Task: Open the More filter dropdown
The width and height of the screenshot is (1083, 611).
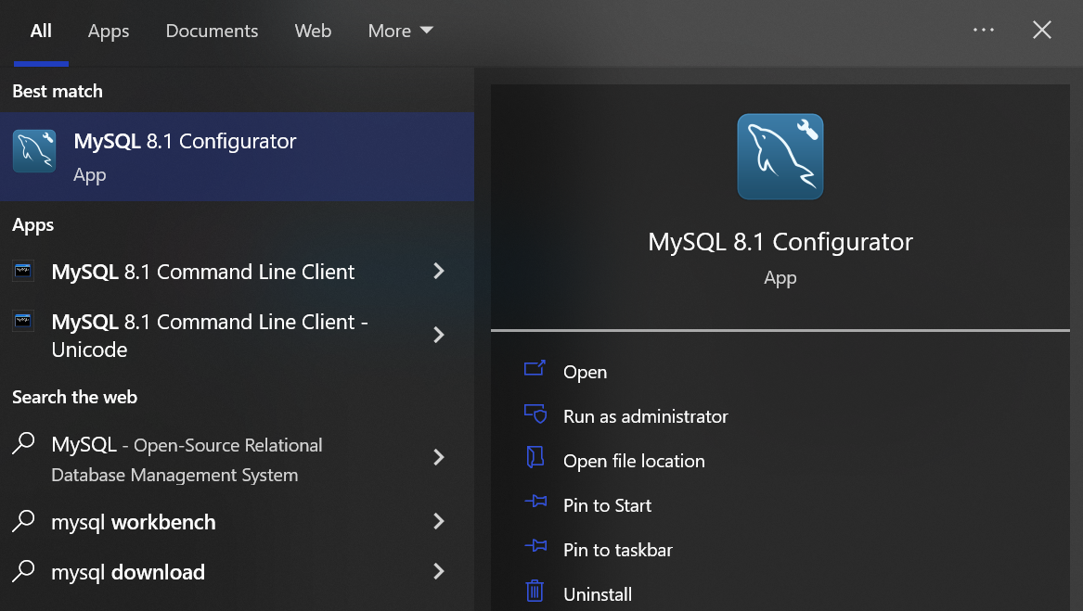Action: (399, 30)
